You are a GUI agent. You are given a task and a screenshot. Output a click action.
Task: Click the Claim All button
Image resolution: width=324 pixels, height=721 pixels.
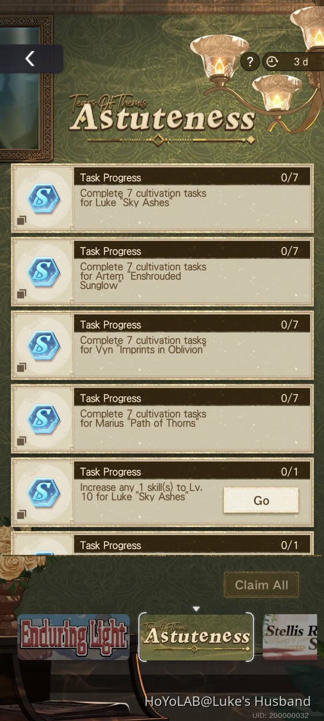point(261,585)
